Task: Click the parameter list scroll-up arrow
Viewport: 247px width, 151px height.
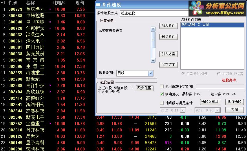Action: tap(153, 29)
